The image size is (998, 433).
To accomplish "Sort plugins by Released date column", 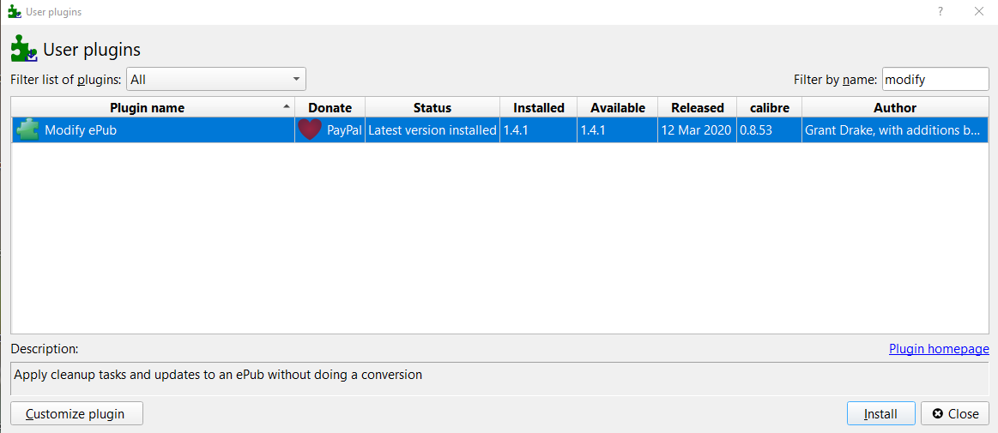I will point(697,107).
